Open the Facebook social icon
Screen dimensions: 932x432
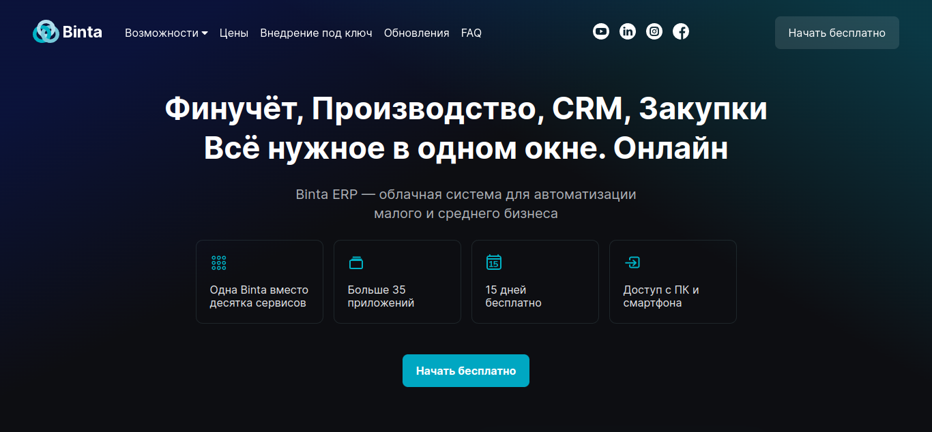coord(681,31)
